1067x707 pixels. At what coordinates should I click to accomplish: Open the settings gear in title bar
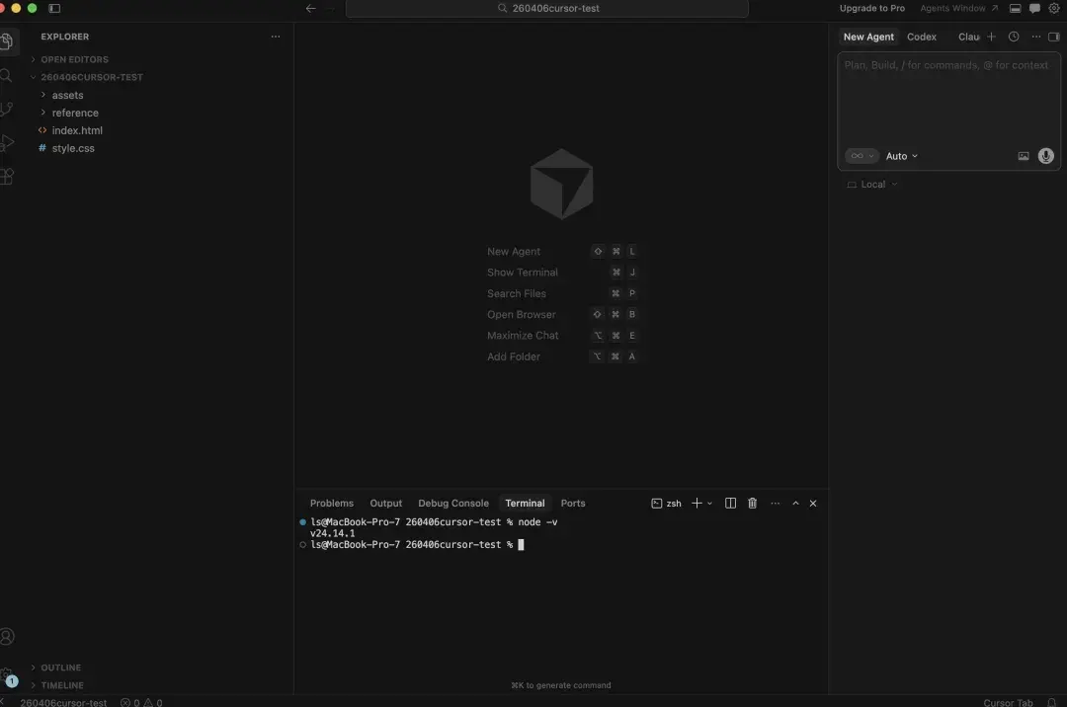click(1054, 8)
